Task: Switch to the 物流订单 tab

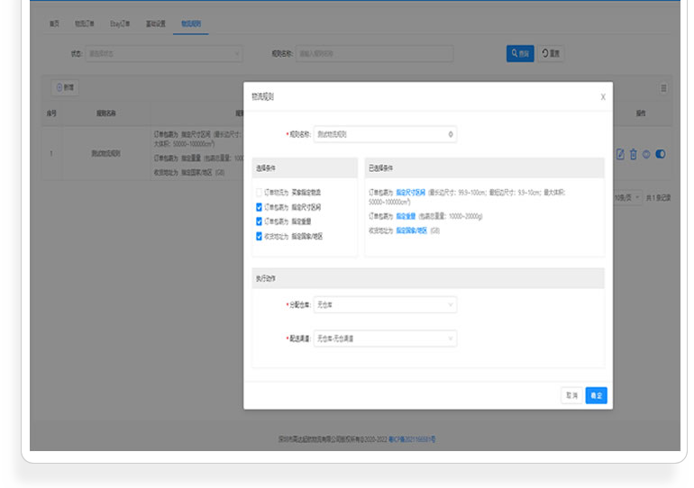Action: 84,24
